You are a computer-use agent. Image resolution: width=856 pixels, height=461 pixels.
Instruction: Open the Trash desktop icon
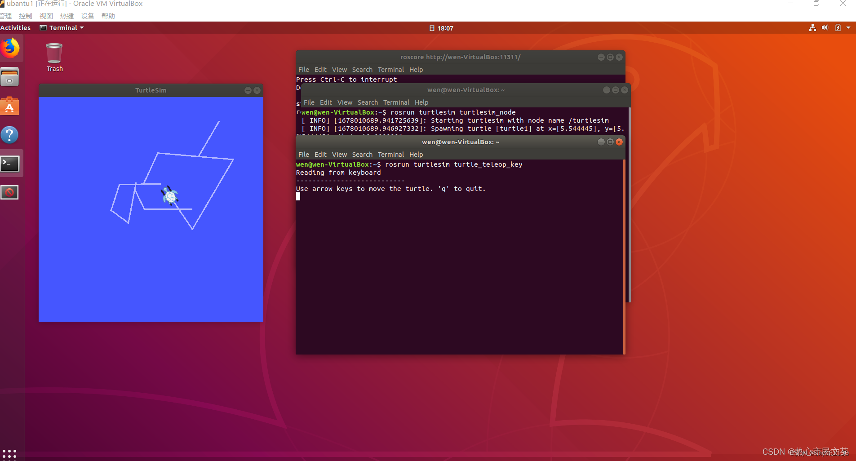[54, 57]
